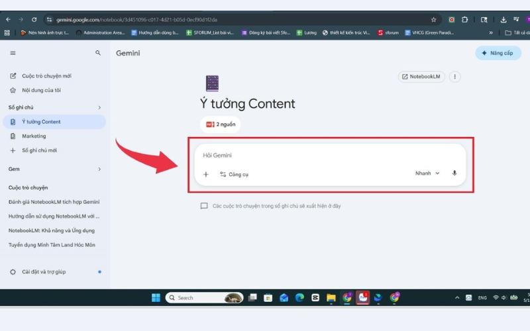Go forward in the browser history
The width and height of the screenshot is (530, 331).
coord(21,20)
